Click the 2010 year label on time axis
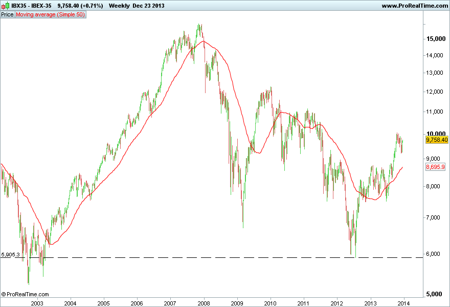This screenshot has width=450, height=307. 270,303
